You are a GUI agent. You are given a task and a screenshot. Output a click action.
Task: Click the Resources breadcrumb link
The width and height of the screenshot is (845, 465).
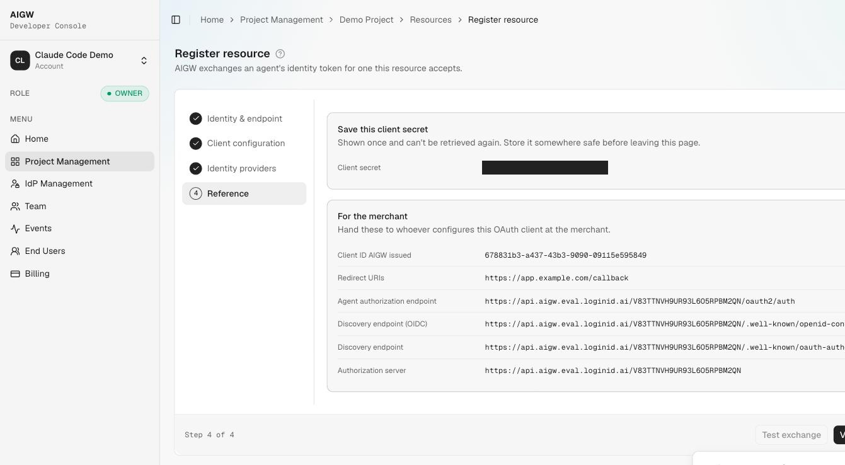point(430,20)
